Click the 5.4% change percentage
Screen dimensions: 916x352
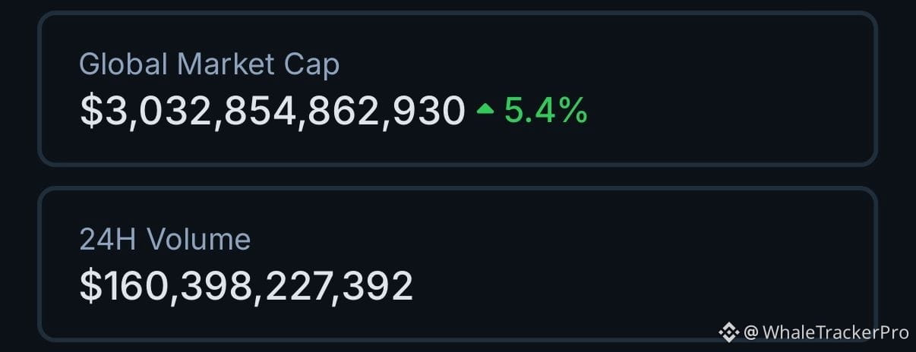click(546, 111)
